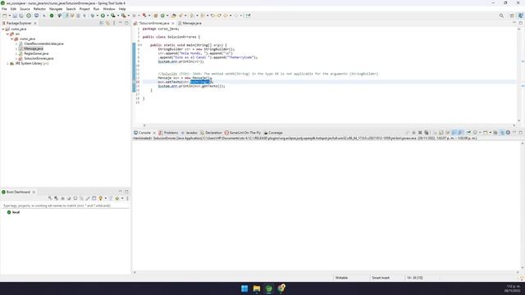Open File Explorer from the taskbar
This screenshot has height=295, width=525.
click(x=257, y=288)
